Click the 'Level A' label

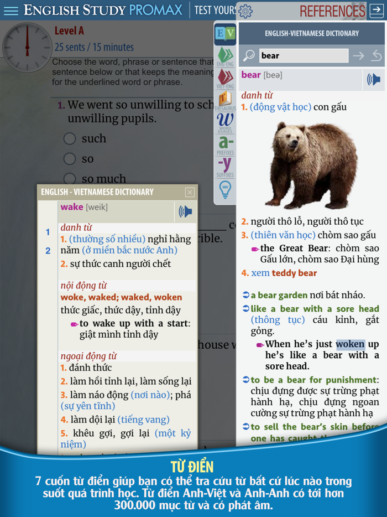coord(69,31)
